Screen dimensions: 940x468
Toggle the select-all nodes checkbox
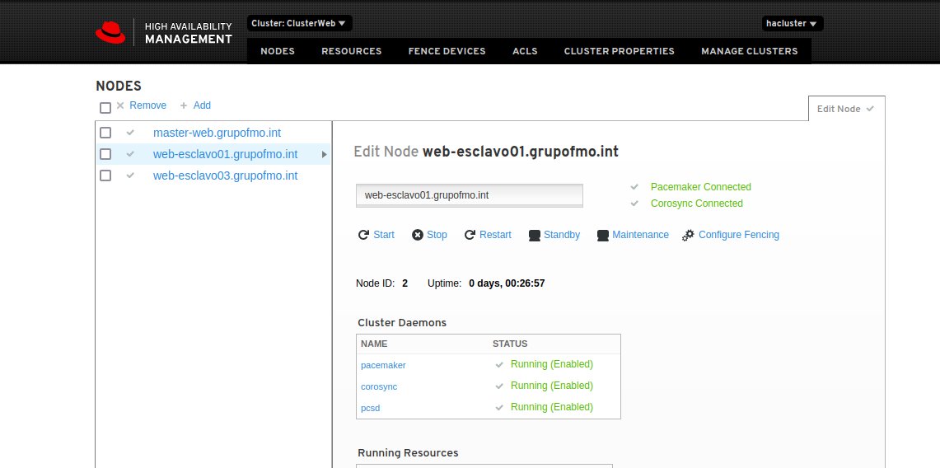click(x=105, y=108)
